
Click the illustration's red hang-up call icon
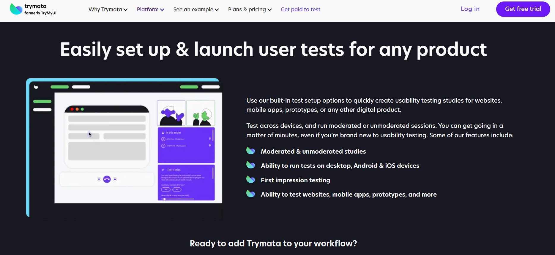click(107, 179)
